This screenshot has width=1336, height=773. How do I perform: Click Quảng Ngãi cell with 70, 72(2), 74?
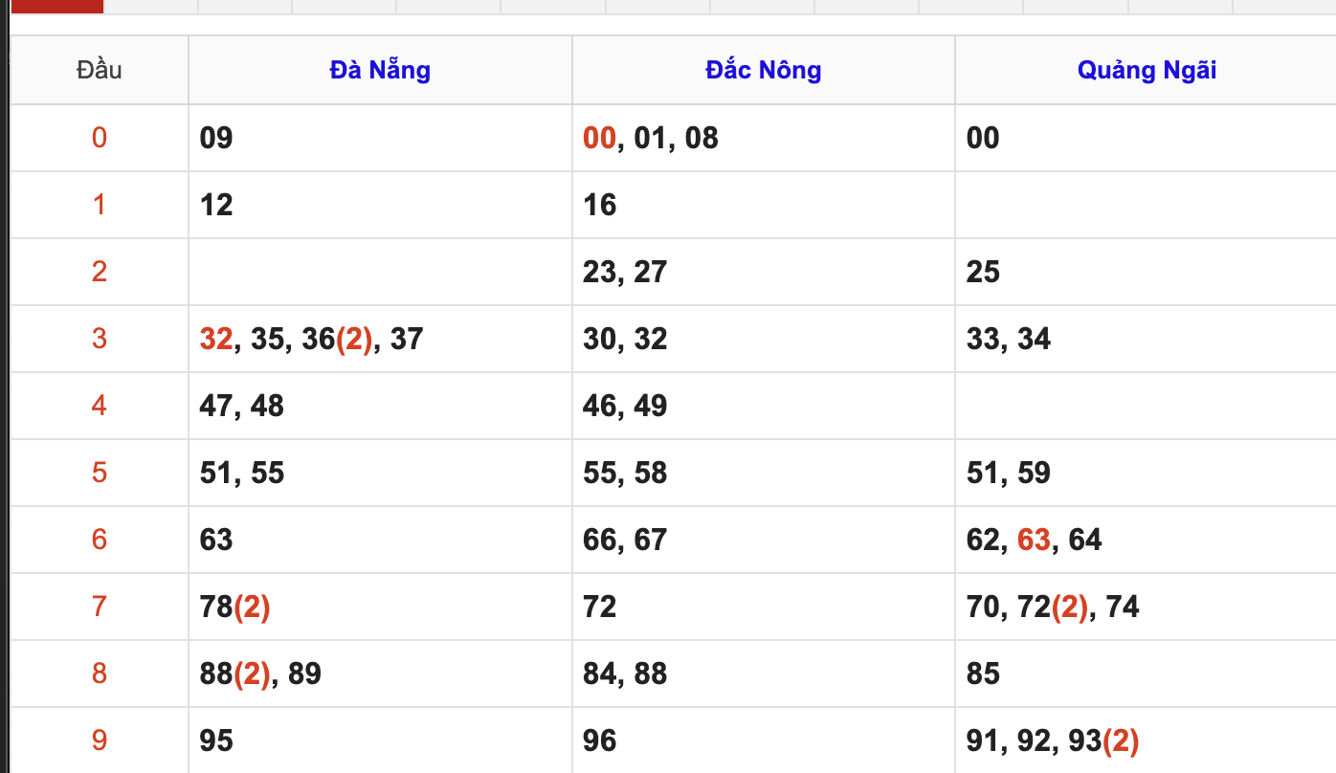[1053, 607]
